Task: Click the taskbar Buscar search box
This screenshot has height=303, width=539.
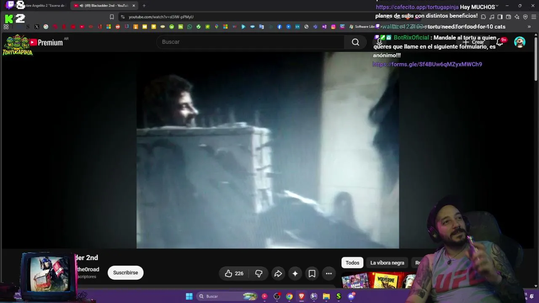Action: click(227, 296)
